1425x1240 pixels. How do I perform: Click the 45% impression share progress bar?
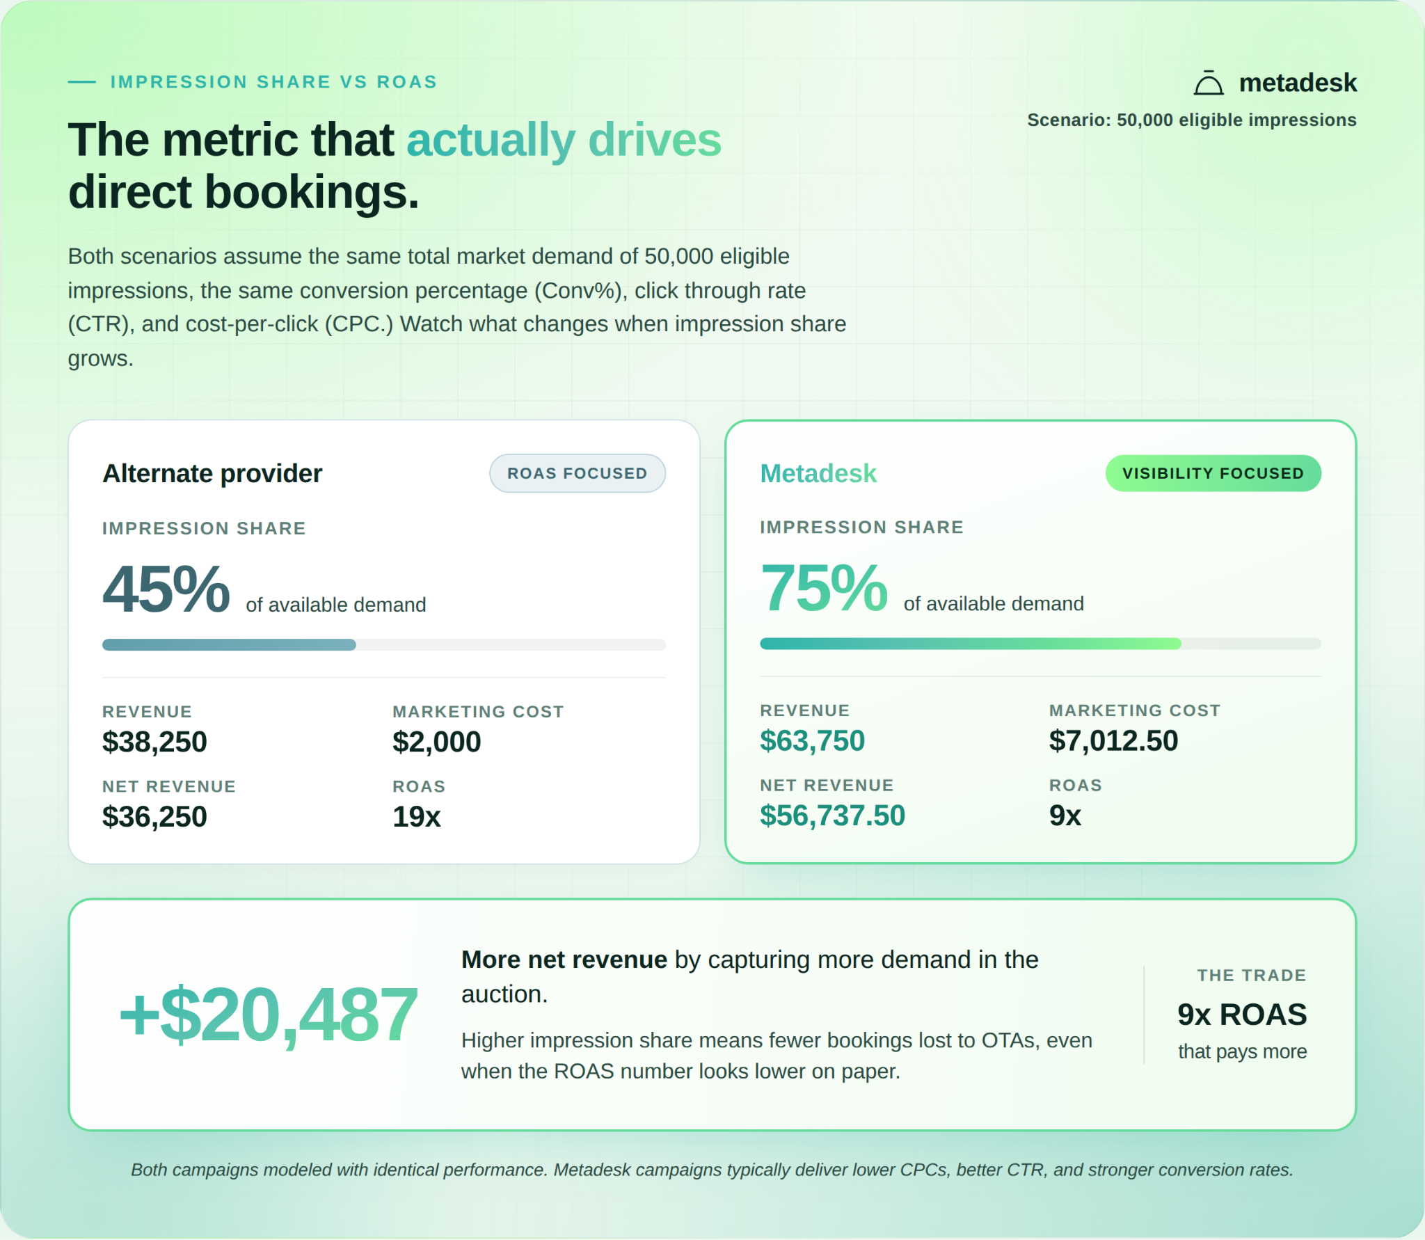tap(384, 645)
